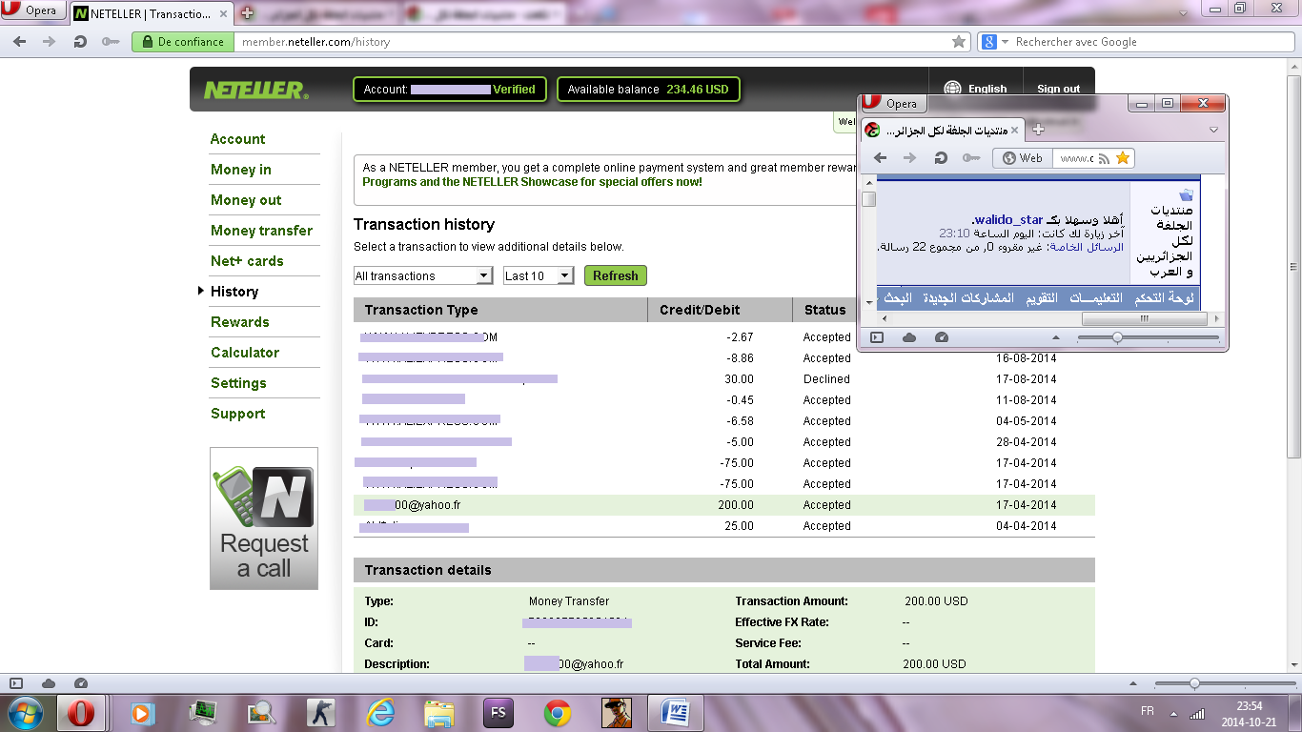1302x732 pixels.
Task: Open Money transfer section
Action: tap(261, 231)
